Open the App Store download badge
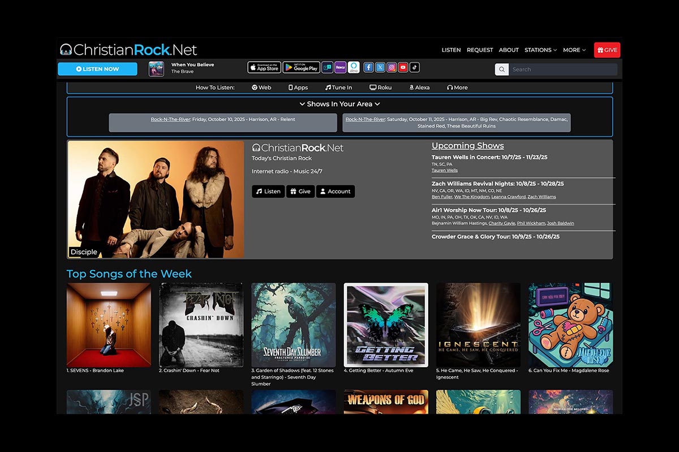 tap(264, 67)
